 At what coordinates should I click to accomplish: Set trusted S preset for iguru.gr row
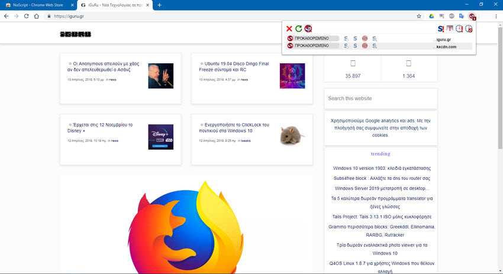tap(355, 38)
